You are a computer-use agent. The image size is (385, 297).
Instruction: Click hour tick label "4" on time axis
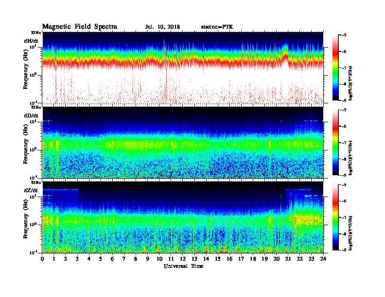tap(89, 259)
